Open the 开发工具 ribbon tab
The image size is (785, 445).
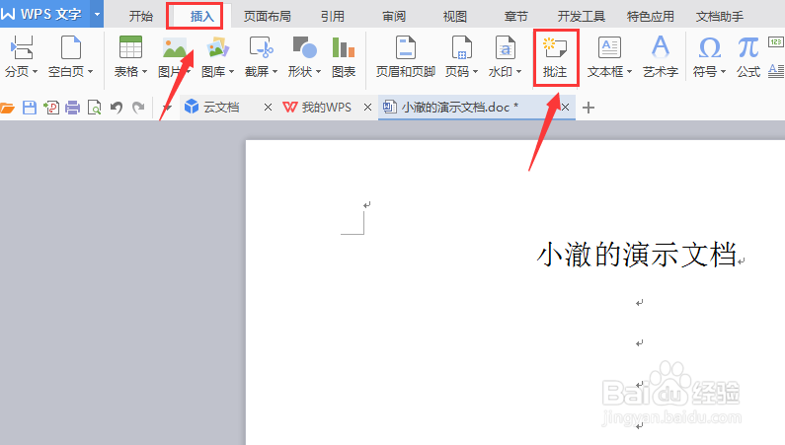tap(582, 17)
